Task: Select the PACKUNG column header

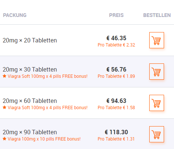Action: [15, 15]
